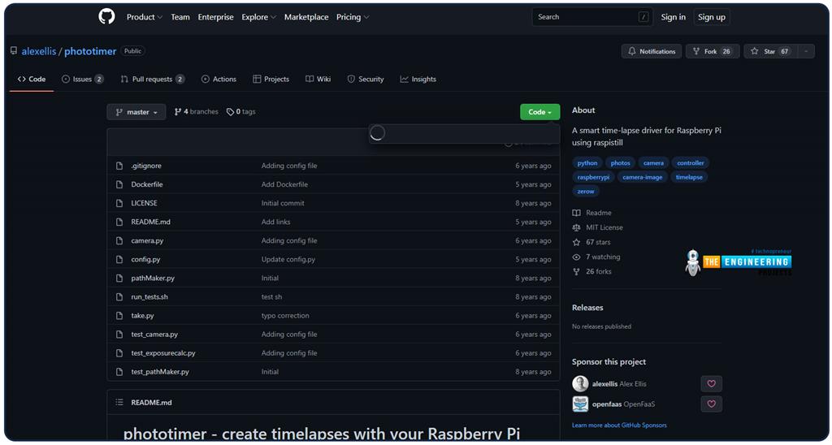Open the Pull requests tab
832x445 pixels.
point(152,80)
